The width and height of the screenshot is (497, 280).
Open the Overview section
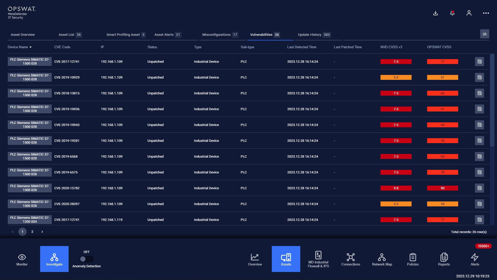(255, 259)
